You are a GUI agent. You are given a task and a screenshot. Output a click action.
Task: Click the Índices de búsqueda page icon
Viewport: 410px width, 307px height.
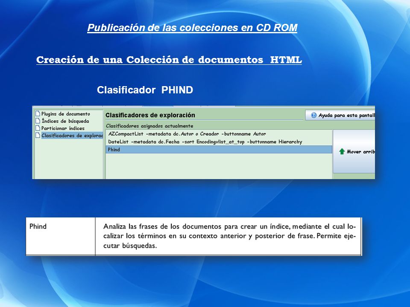coord(38,121)
